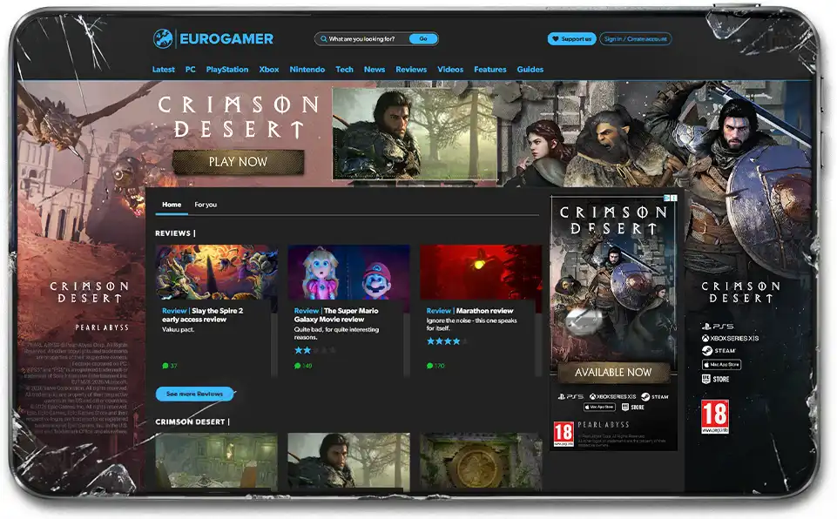The width and height of the screenshot is (837, 519).
Task: Open the Marathon review link
Action: point(469,311)
